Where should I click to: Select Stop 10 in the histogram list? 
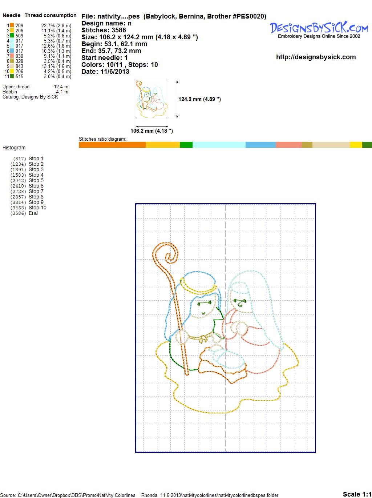37,208
